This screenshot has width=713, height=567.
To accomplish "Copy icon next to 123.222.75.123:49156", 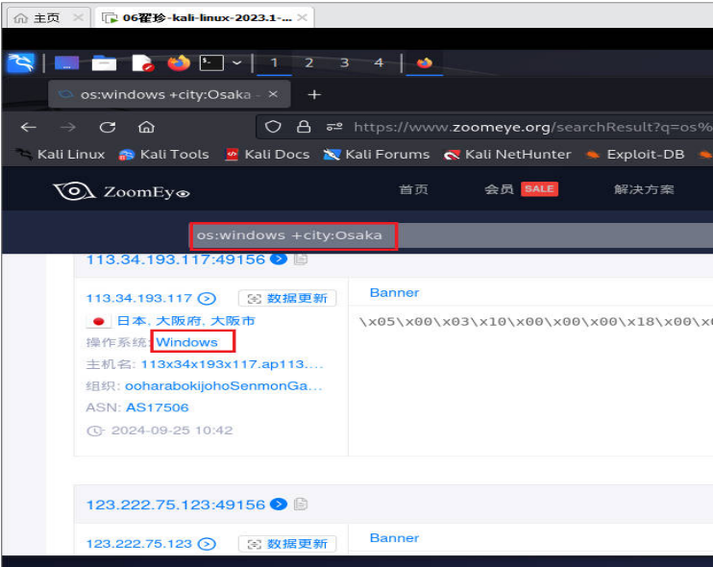I will click(x=301, y=505).
